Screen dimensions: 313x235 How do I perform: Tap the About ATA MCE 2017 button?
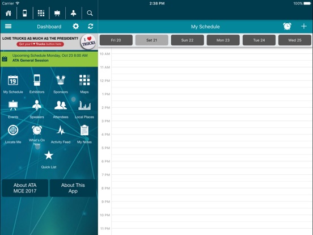(x=25, y=188)
